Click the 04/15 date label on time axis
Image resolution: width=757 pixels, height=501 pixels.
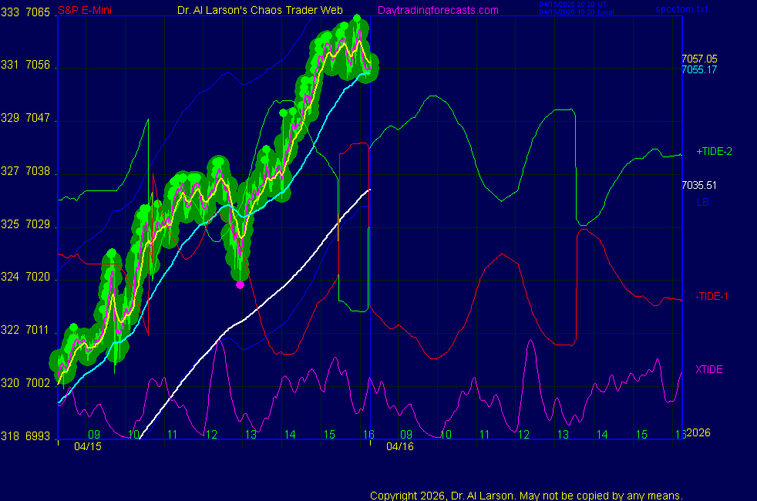(x=88, y=446)
